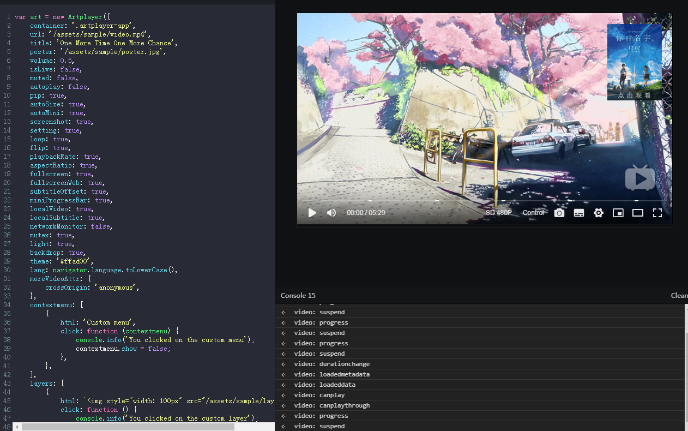688x431 pixels.
Task: Click the 'autoplay: false' code line
Action: 59,87
